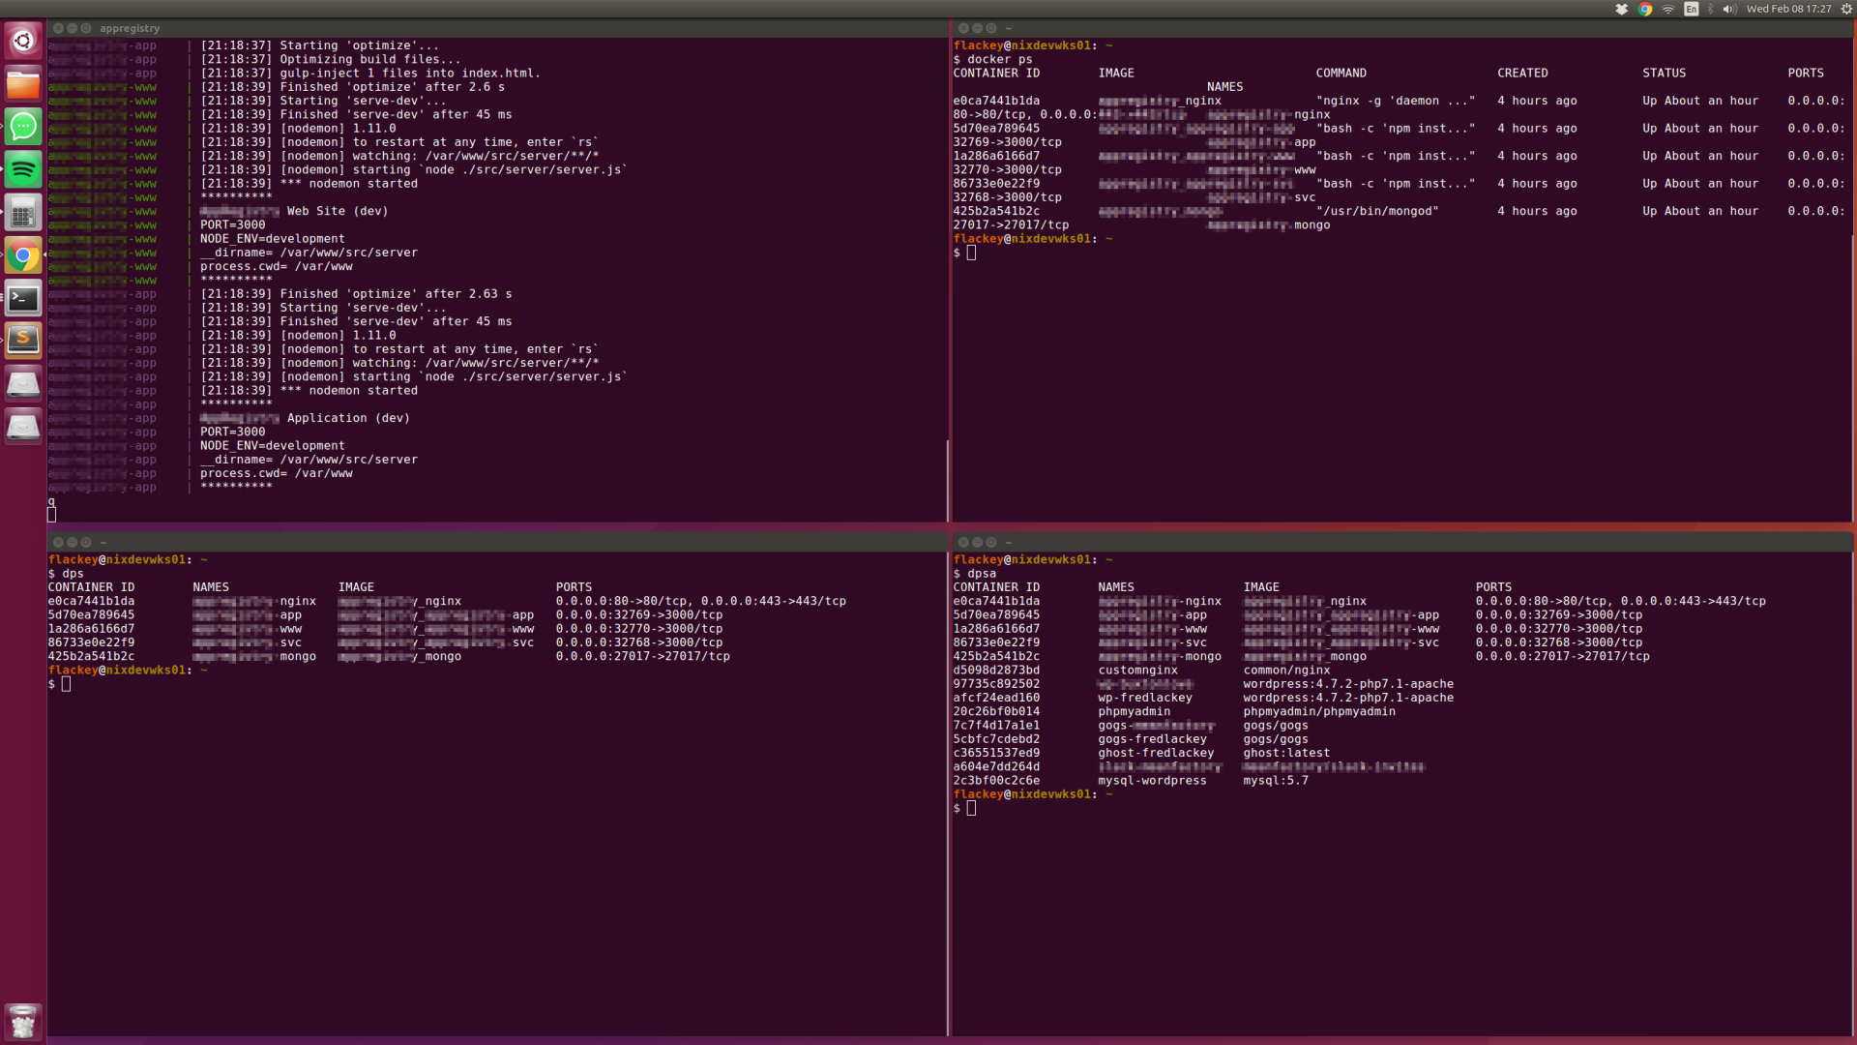
Task: Close the 'docker ps' terminal window
Action: [x=963, y=28]
